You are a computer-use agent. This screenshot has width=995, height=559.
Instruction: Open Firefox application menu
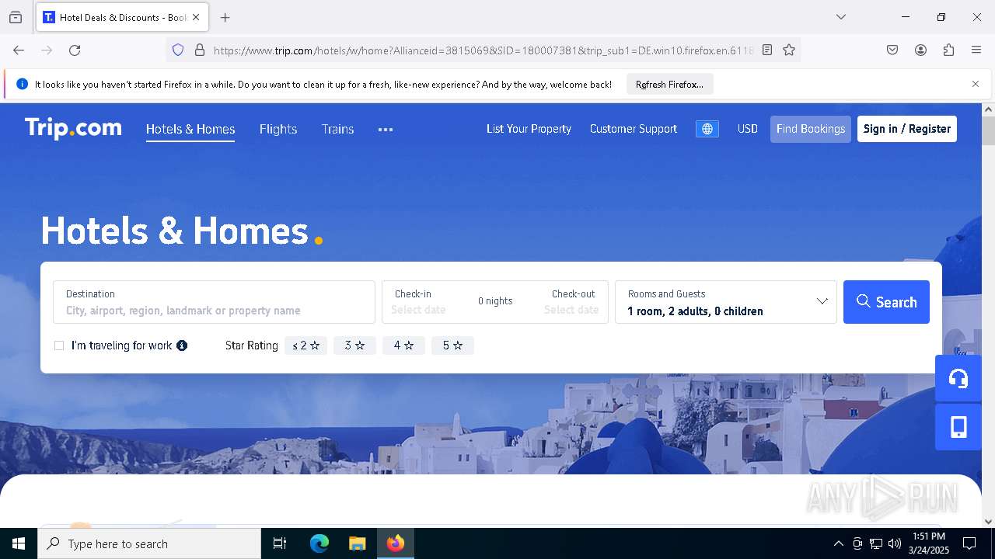[x=976, y=50]
